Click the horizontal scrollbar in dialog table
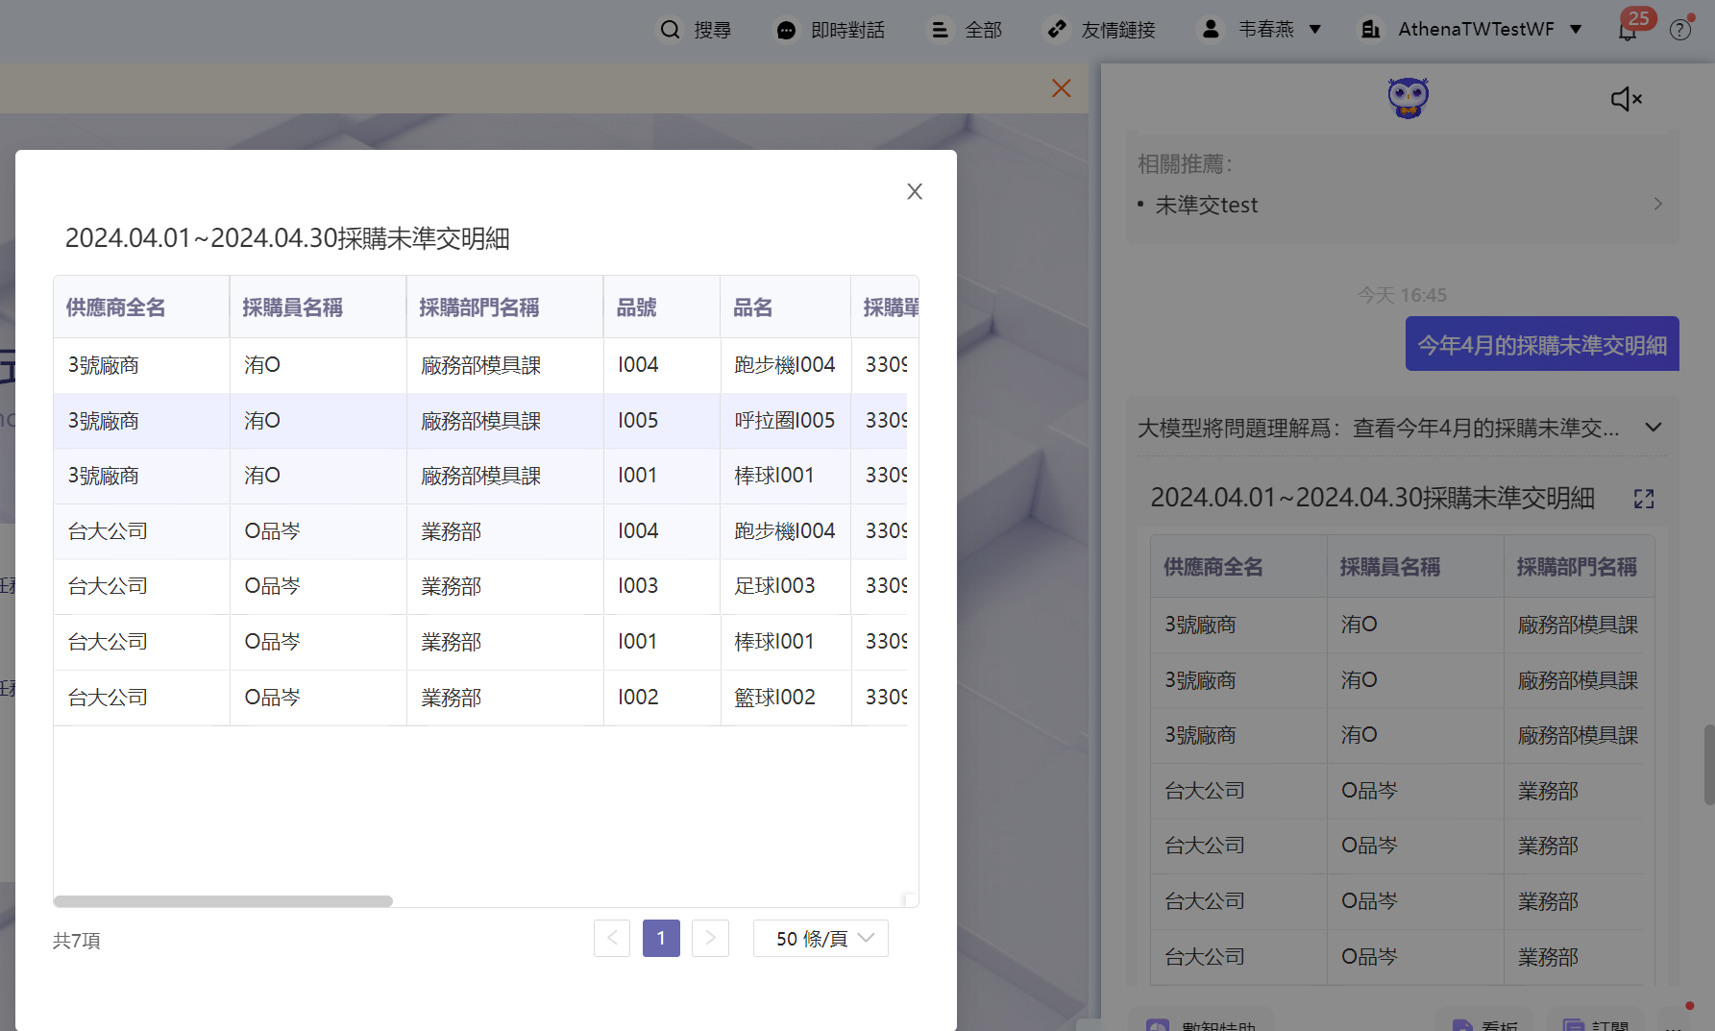The height and width of the screenshot is (1031, 1715). click(x=223, y=901)
